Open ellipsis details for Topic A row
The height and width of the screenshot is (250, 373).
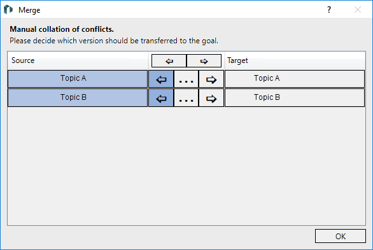186,79
